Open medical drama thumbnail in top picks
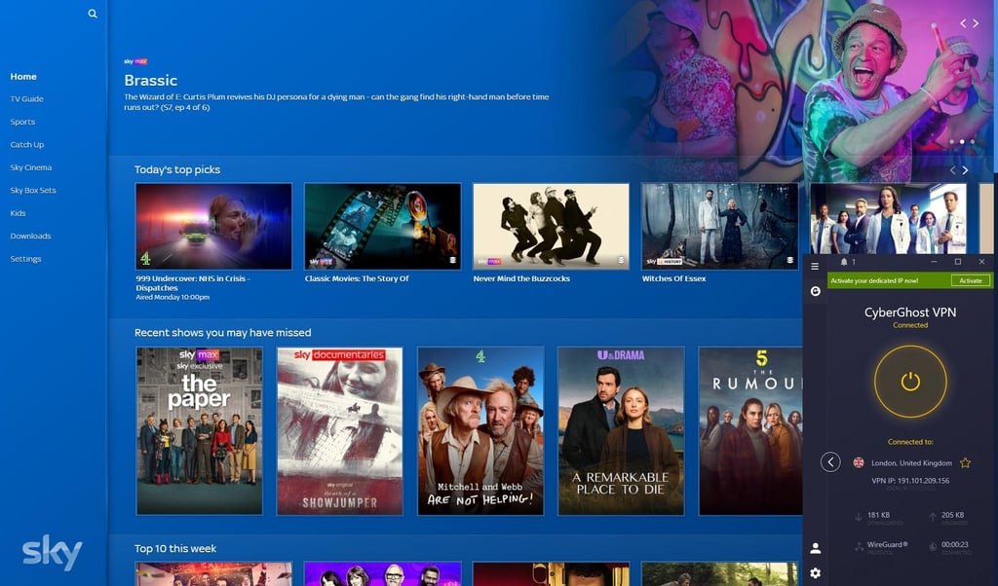Viewport: 998px width, 586px height. pyautogui.click(x=889, y=219)
